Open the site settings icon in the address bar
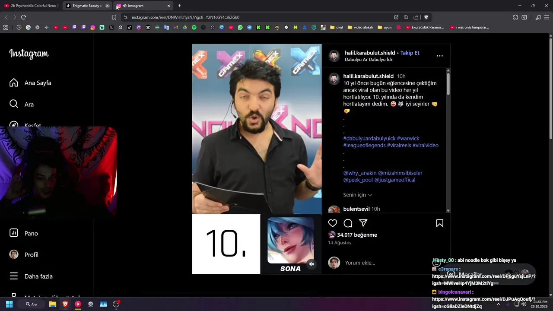The image size is (553, 311). coord(125,17)
